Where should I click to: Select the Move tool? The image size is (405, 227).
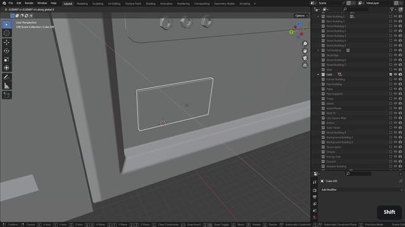pyautogui.click(x=7, y=42)
